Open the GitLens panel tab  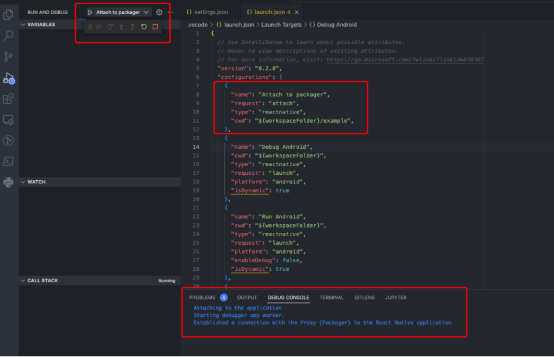364,298
